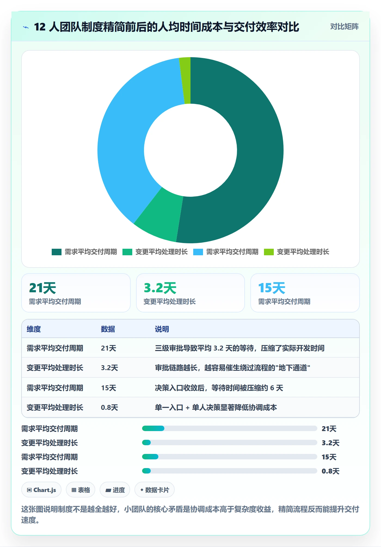Click the large 15天 value in the stat card
The height and width of the screenshot is (547, 381).
click(272, 288)
